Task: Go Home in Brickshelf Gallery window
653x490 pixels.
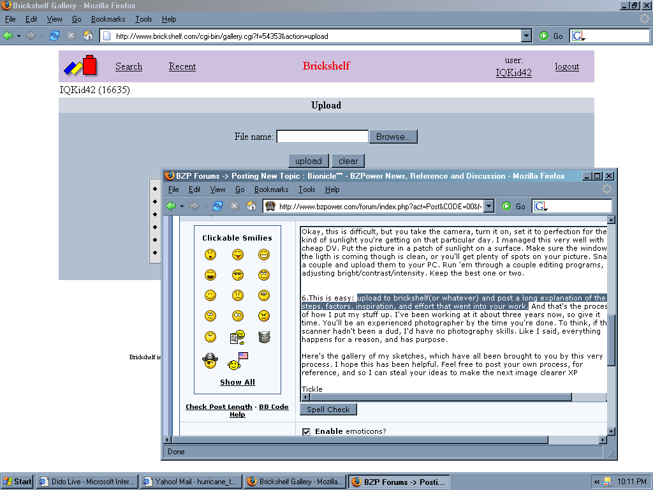Action: 88,36
